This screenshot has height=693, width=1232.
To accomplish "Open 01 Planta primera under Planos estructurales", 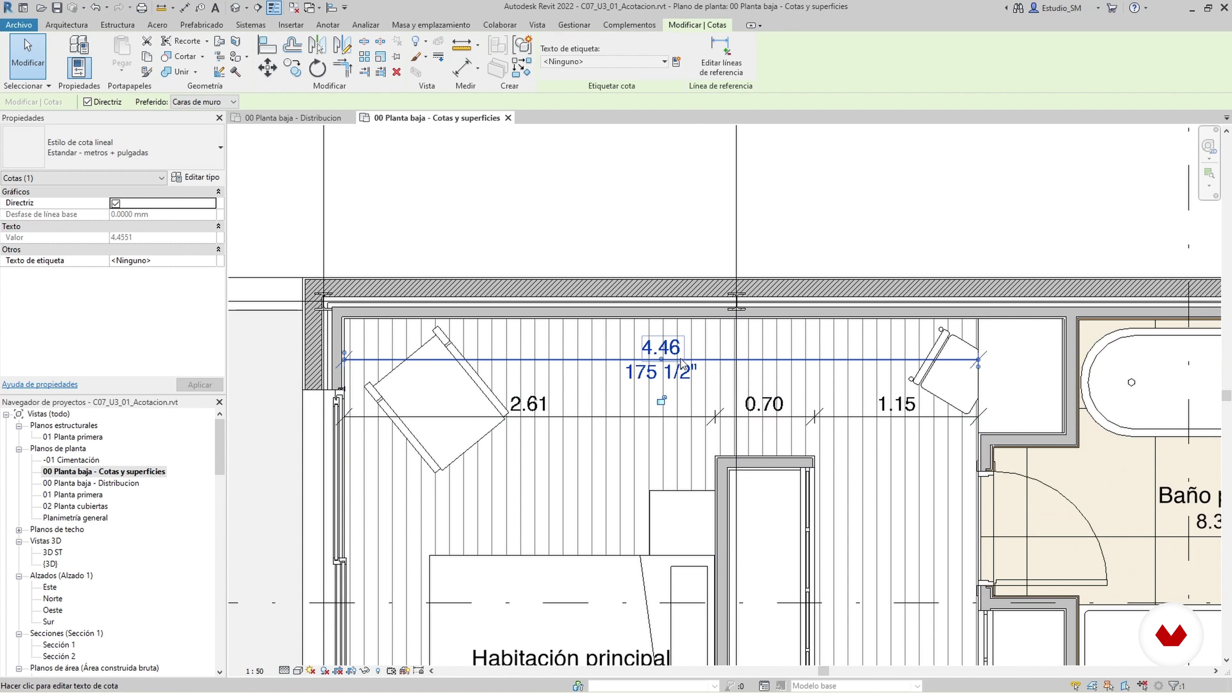I will point(73,437).
